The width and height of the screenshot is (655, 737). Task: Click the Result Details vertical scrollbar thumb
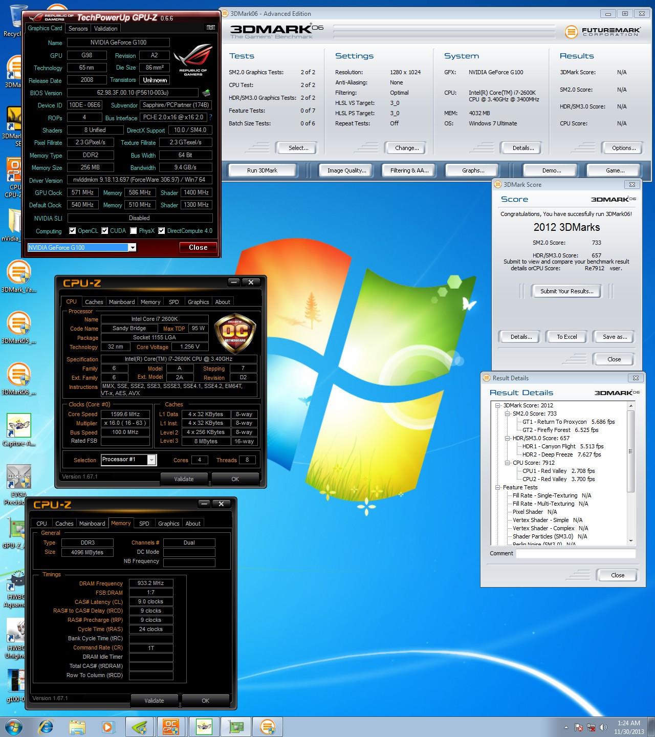[x=631, y=450]
